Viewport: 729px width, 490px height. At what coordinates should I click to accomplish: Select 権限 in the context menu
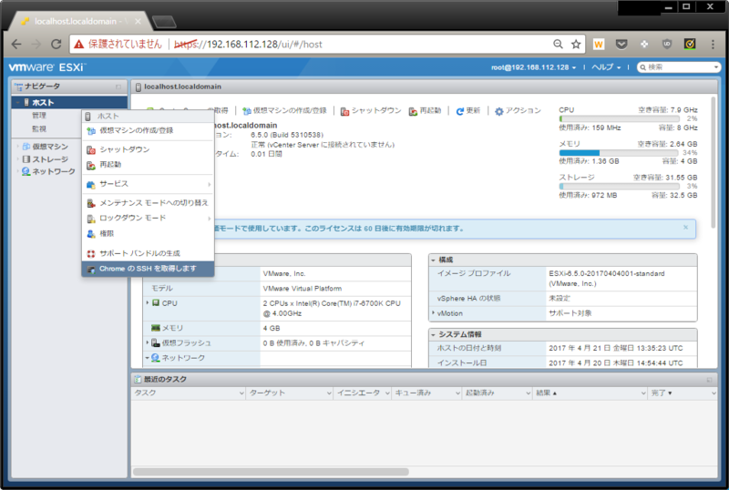tap(148, 233)
